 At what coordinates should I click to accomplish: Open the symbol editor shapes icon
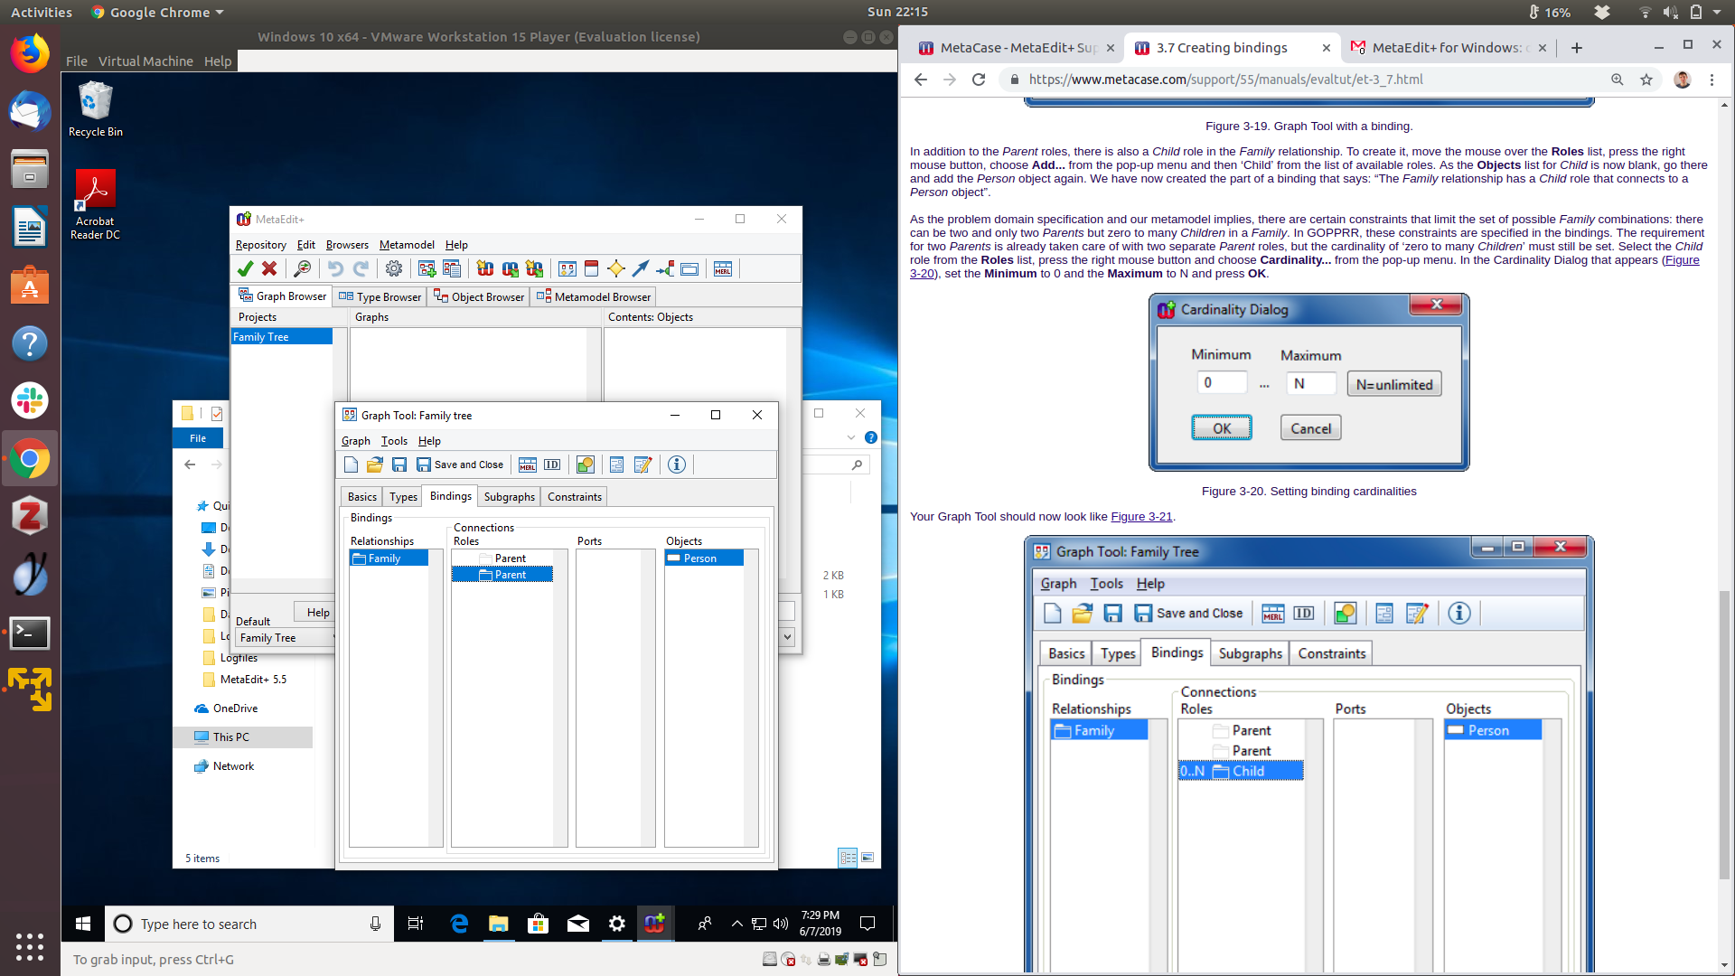[x=586, y=465]
